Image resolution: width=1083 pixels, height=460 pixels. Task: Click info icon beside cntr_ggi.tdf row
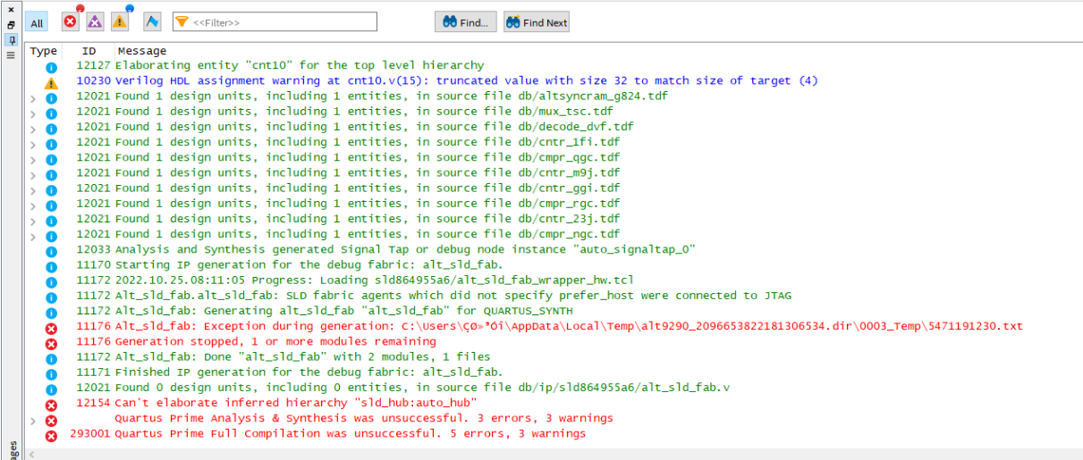(51, 189)
